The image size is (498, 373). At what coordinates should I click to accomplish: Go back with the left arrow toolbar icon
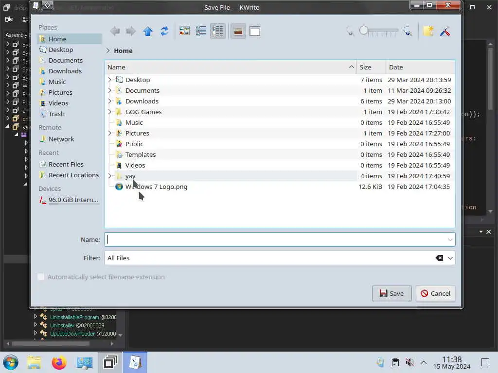115,31
